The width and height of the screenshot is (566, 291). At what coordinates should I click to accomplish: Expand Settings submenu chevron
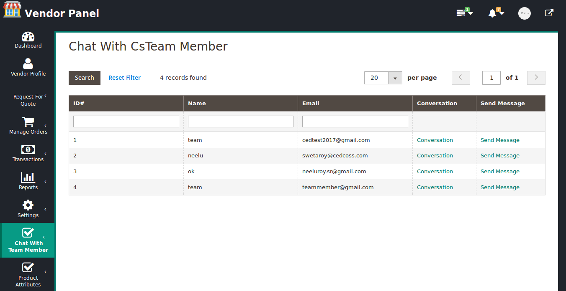pos(45,209)
